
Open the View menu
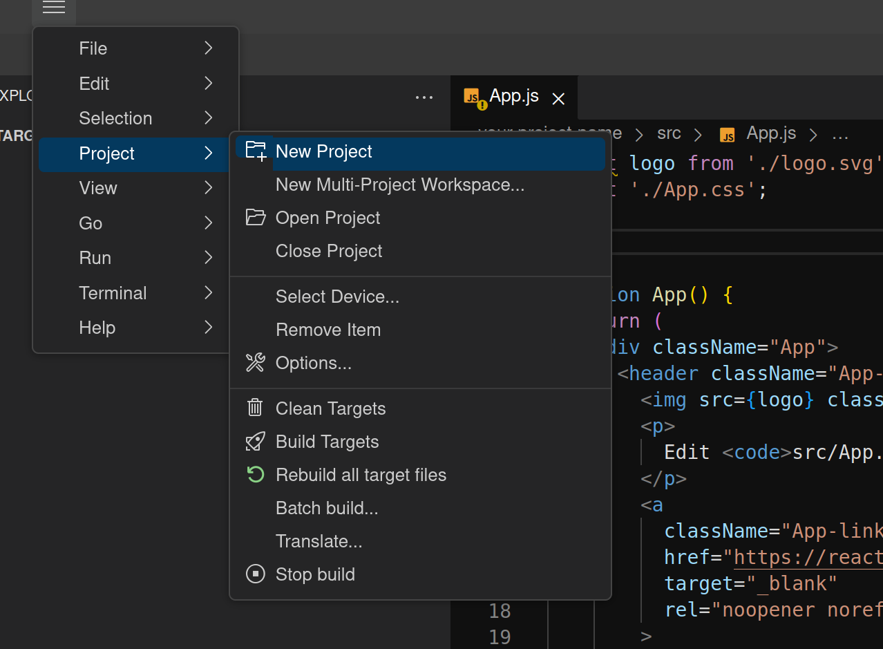click(x=135, y=188)
